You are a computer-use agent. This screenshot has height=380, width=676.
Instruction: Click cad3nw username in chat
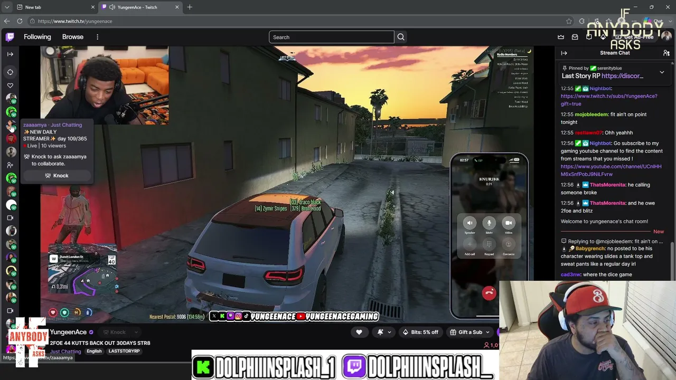tap(570, 274)
